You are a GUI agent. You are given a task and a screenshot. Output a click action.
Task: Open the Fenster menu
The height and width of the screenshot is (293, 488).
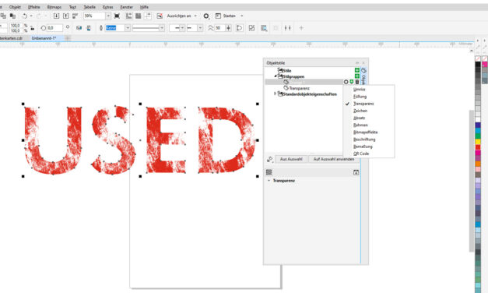(126, 7)
